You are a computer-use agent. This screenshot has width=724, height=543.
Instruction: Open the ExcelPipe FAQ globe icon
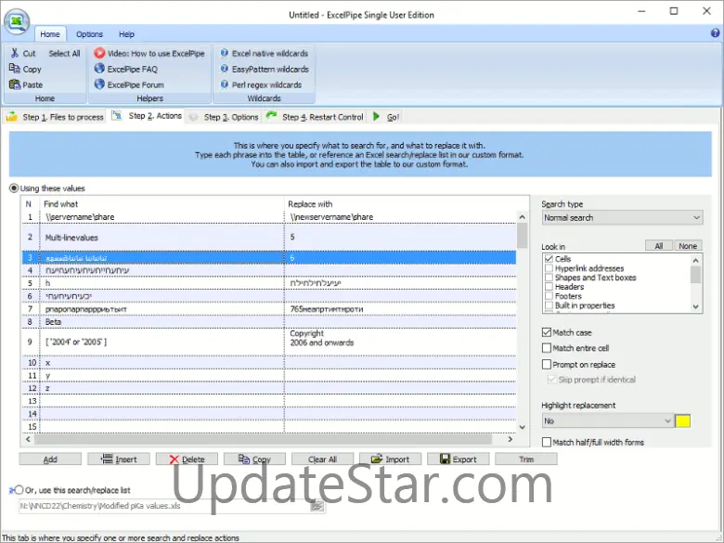(x=99, y=69)
